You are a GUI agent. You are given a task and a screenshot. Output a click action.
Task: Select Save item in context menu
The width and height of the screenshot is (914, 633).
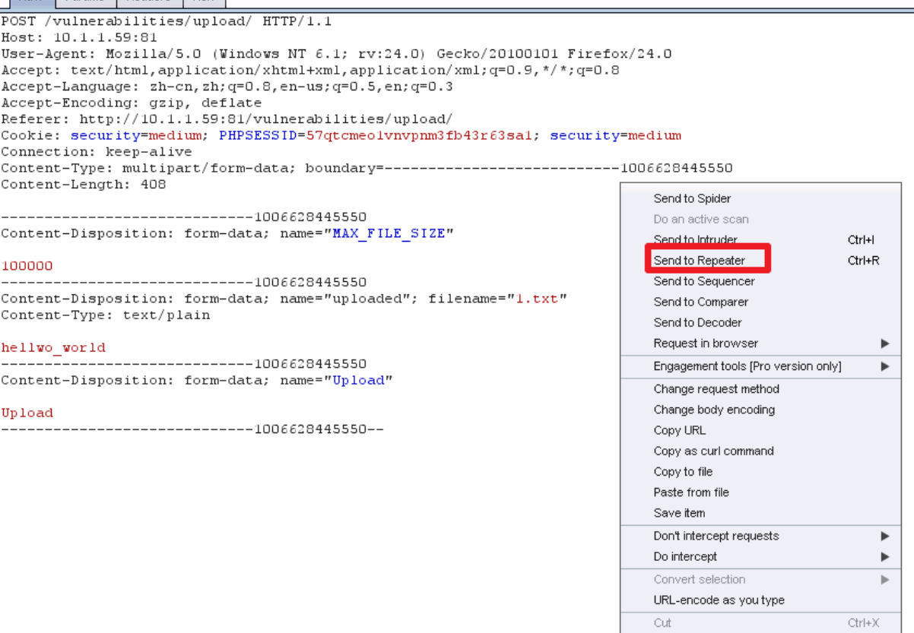679,513
